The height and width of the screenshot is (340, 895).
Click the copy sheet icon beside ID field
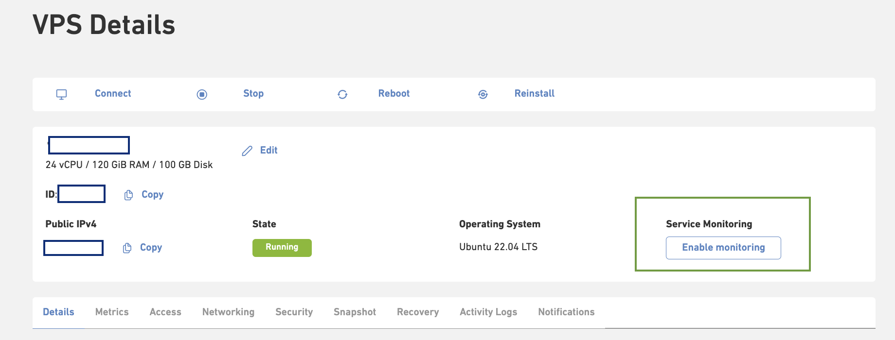coord(128,194)
